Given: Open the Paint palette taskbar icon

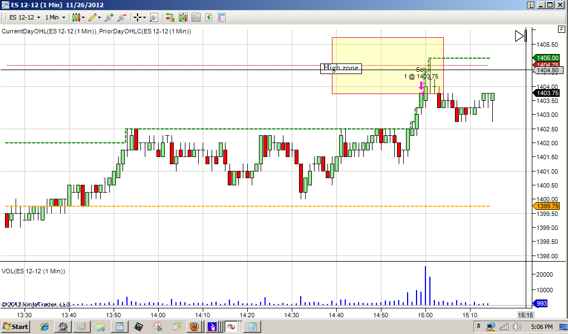Looking at the screenshot, I should 82,327.
